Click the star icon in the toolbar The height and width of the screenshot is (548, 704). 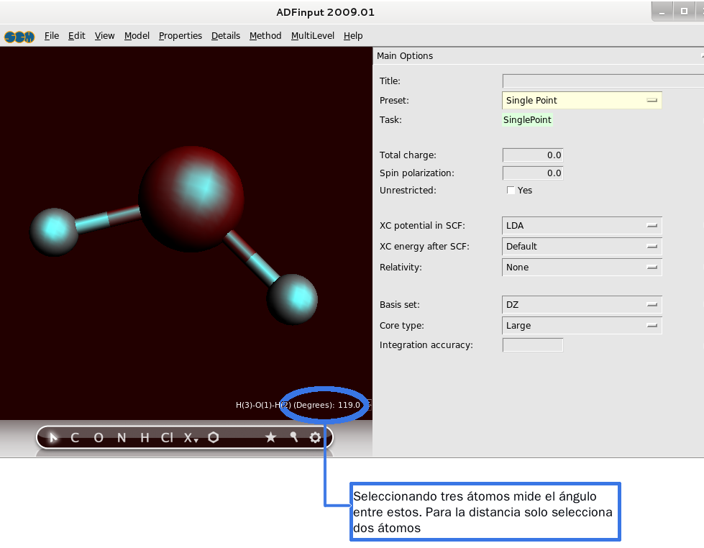pyautogui.click(x=270, y=437)
